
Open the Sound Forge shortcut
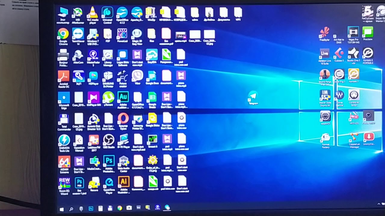pos(325,77)
